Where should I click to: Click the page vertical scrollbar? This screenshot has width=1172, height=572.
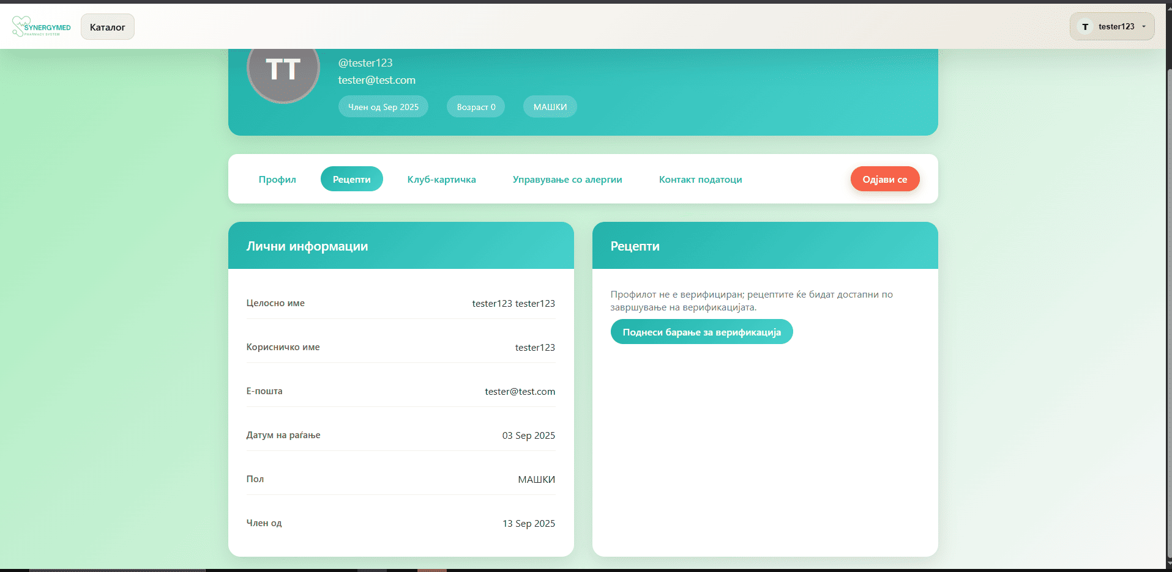click(x=1168, y=306)
